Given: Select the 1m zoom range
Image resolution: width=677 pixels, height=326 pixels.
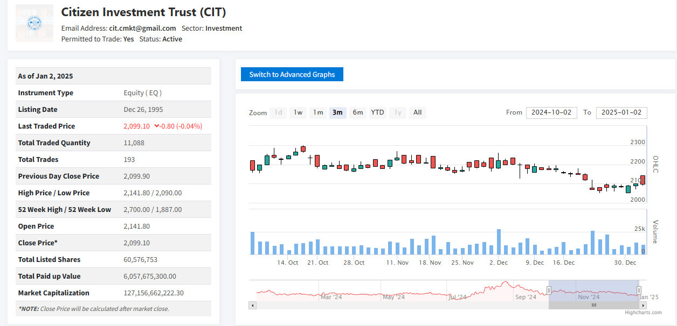Looking at the screenshot, I should [318, 112].
